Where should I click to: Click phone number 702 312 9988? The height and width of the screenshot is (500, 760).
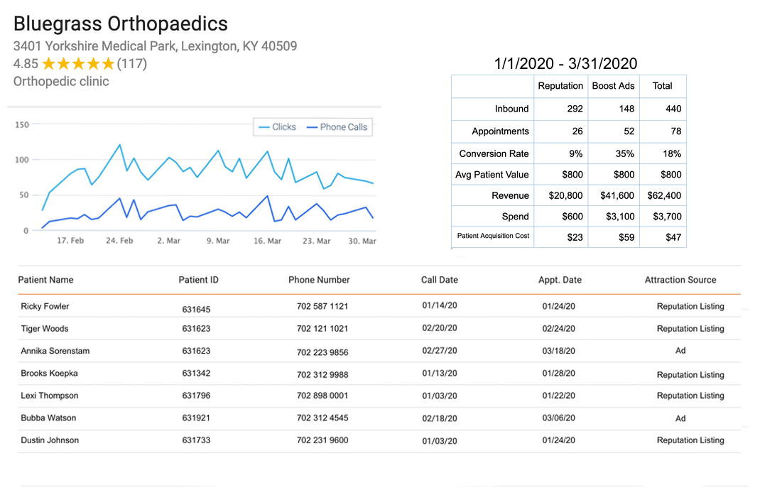[322, 374]
